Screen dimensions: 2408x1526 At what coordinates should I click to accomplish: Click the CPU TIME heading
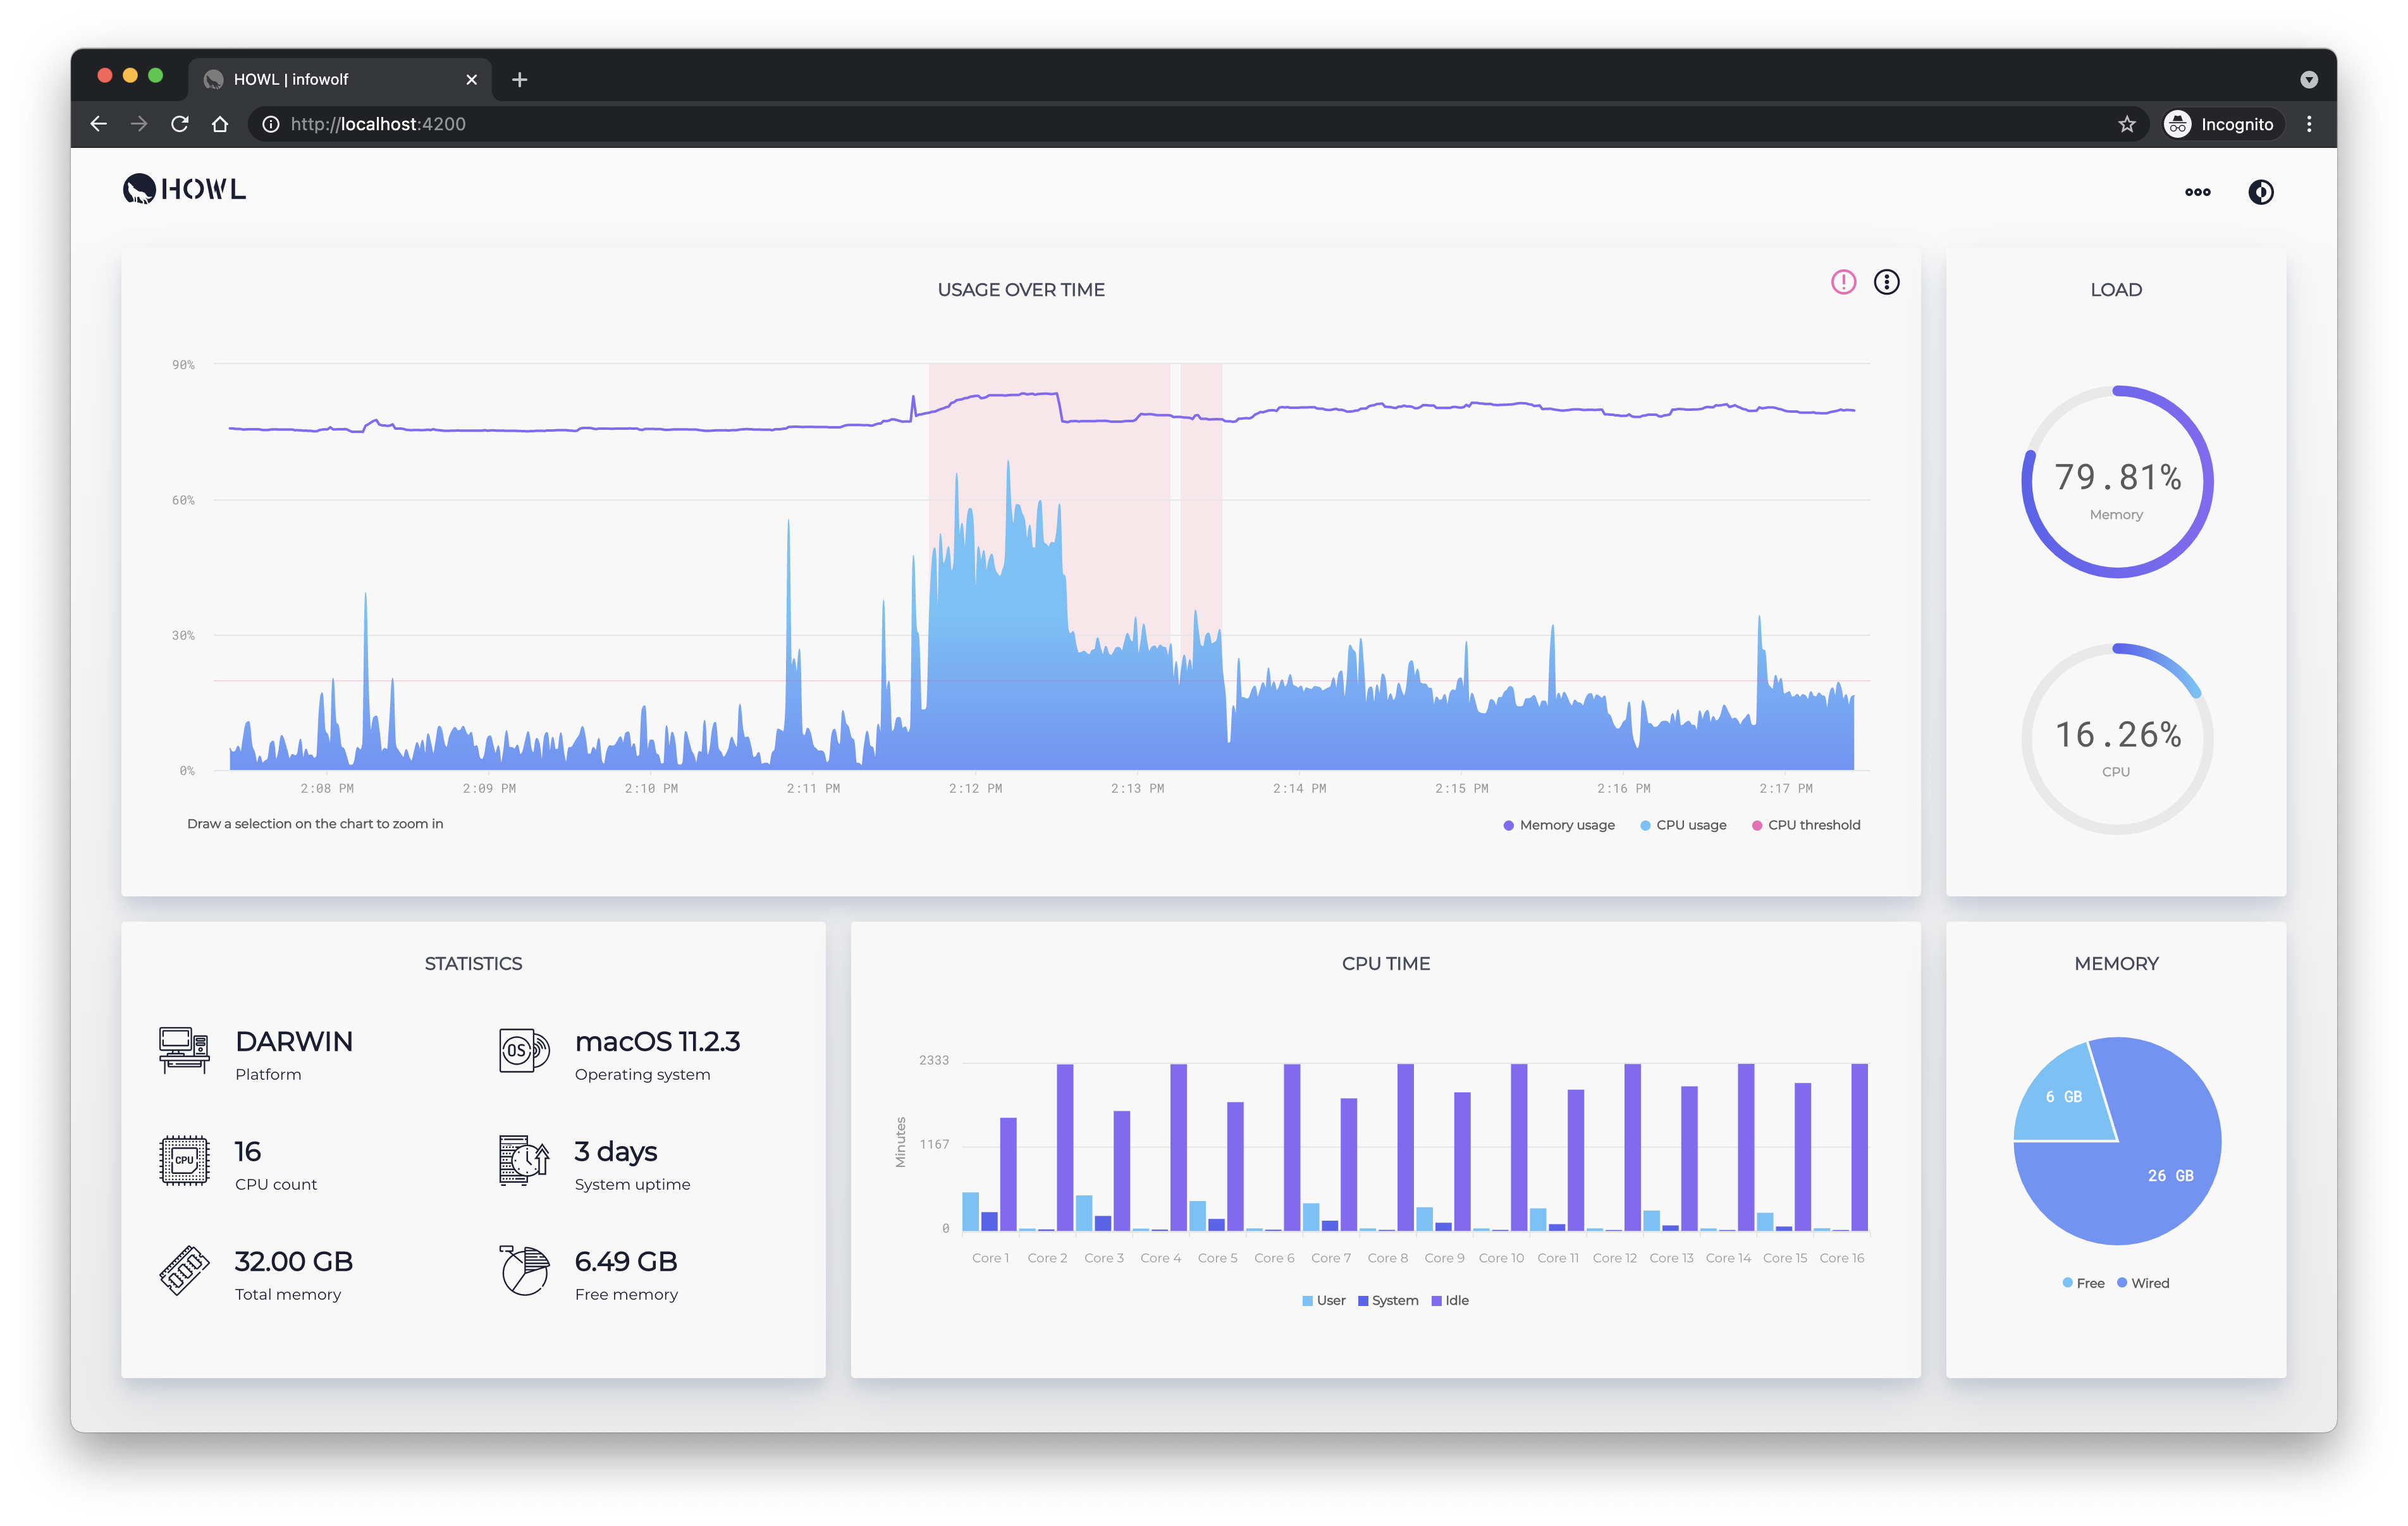[x=1385, y=964]
